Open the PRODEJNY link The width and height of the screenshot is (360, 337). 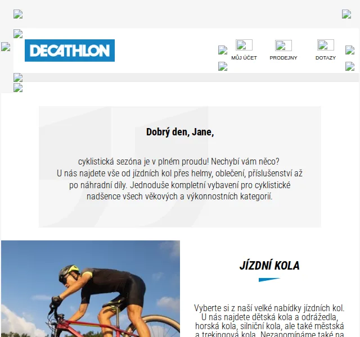(283, 58)
